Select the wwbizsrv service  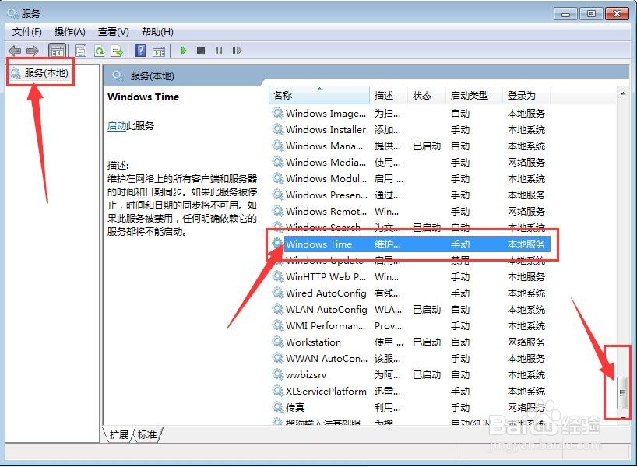point(410,375)
